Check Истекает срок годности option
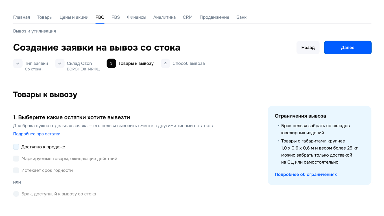 tap(16, 170)
